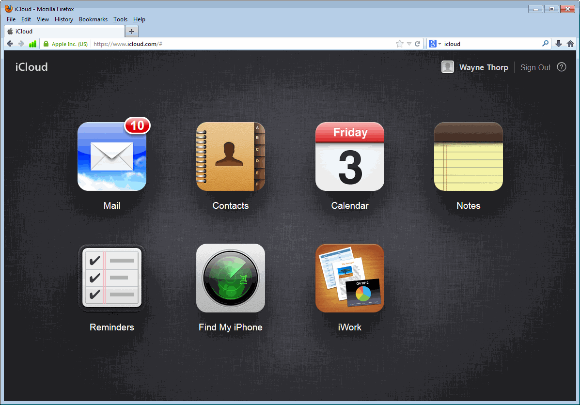The height and width of the screenshot is (405, 580).
Task: Select the iCloud browser tab
Action: pyautogui.click(x=65, y=31)
